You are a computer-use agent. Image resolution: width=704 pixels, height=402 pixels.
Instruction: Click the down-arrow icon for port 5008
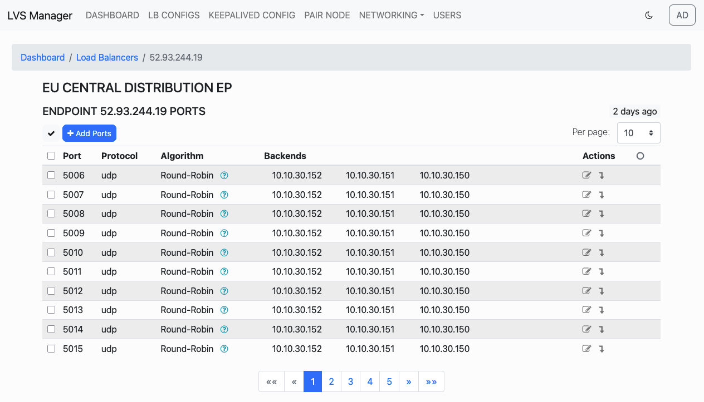[602, 214]
